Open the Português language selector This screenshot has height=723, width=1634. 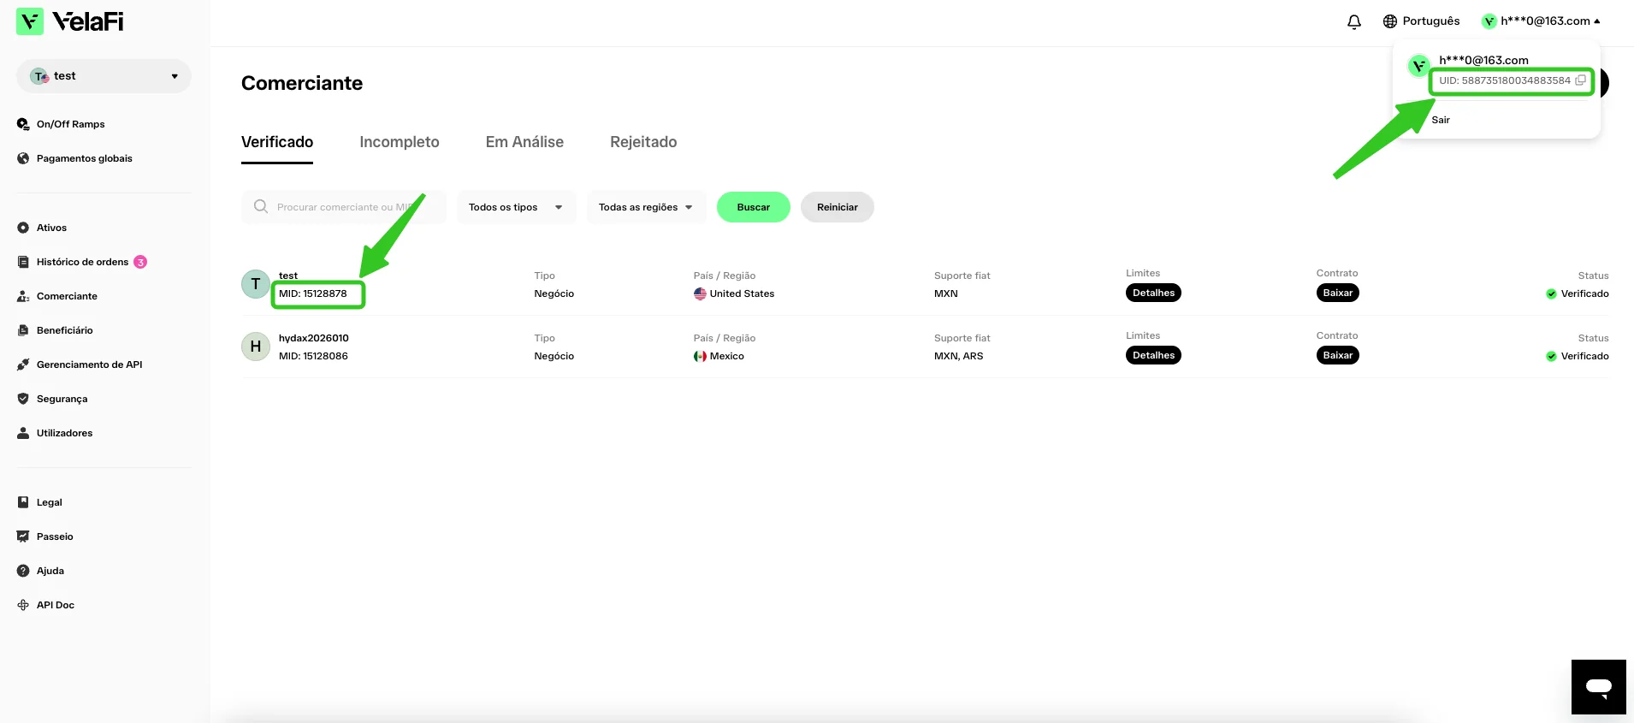1421,21
